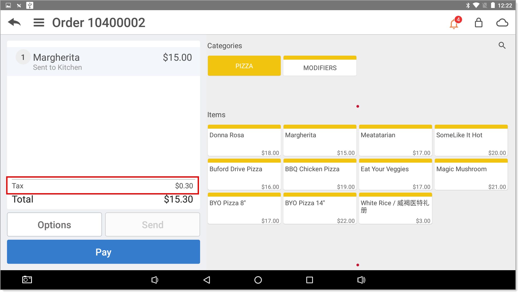This screenshot has height=294, width=520.
Task: Click the Send button
Action: pyautogui.click(x=153, y=224)
